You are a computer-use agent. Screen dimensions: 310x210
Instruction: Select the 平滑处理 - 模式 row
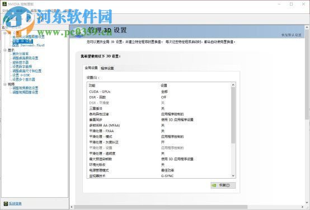pos(159,137)
